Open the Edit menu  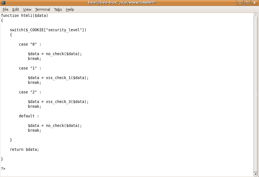point(16,9)
